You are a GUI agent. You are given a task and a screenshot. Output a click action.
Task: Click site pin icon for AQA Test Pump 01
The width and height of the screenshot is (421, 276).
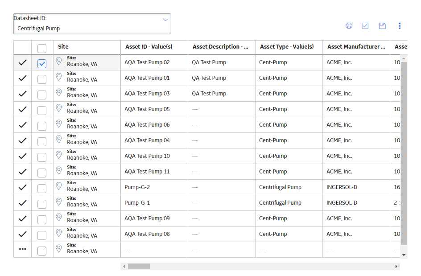point(59,77)
